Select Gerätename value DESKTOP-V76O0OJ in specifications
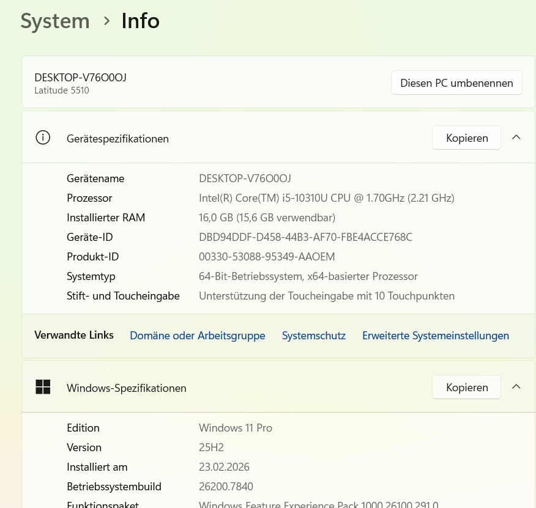Screen dimensions: 536x508 click(245, 179)
